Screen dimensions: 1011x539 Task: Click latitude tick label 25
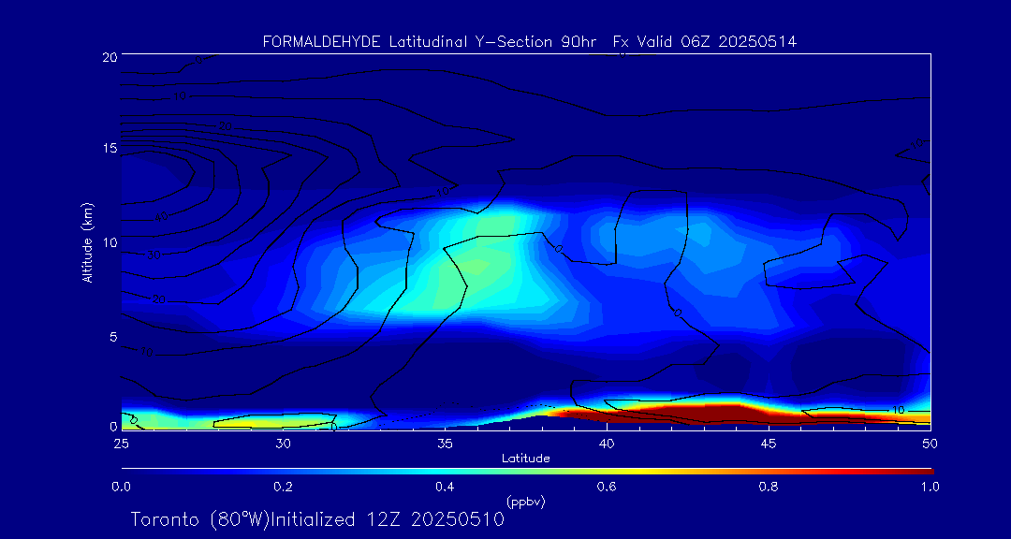click(120, 444)
